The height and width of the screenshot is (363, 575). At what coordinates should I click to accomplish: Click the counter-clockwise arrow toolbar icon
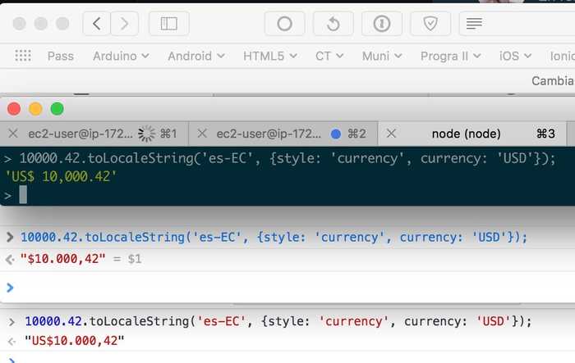coord(333,24)
